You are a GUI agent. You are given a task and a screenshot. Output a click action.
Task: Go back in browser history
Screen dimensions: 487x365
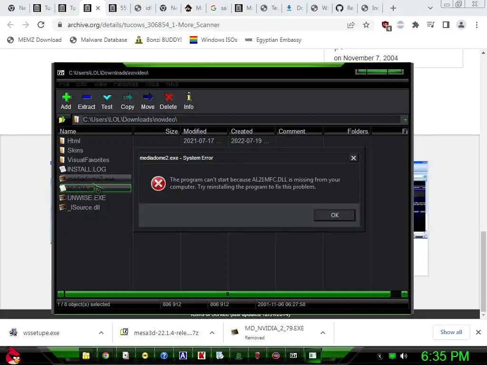tap(10, 25)
